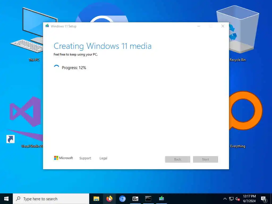272x204 pixels.
Task: Click the disabled Next button
Action: [x=206, y=159]
